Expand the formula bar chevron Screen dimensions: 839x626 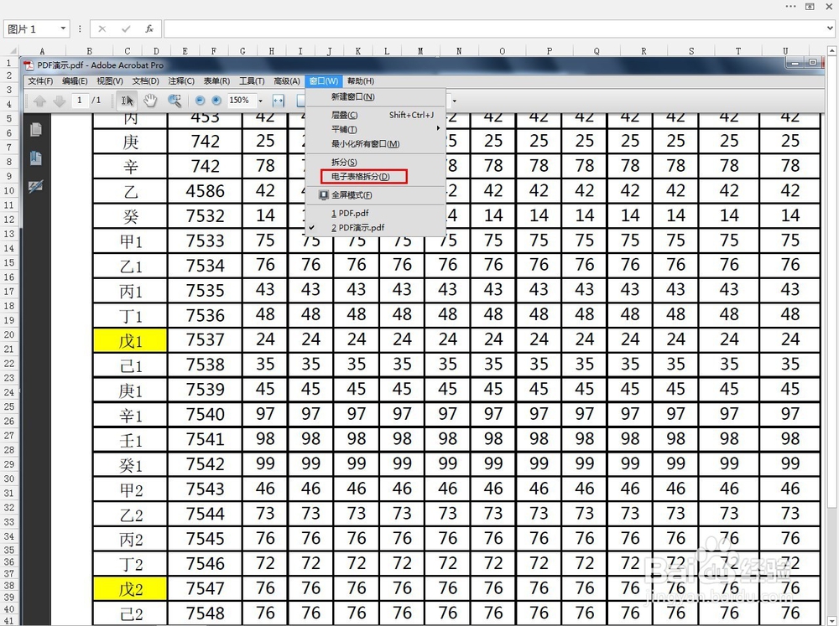click(830, 28)
